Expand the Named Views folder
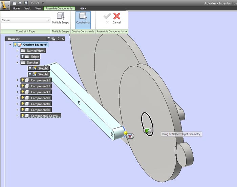Screen dimensions: 237x187 [17, 51]
